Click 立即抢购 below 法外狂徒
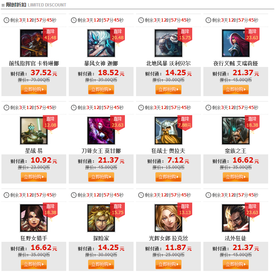 [236, 264]
